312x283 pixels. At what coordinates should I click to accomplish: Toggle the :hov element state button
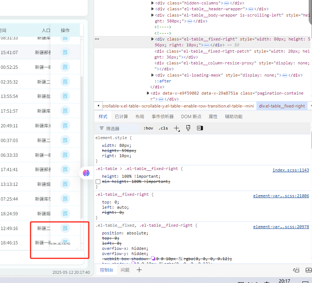click(x=148, y=128)
